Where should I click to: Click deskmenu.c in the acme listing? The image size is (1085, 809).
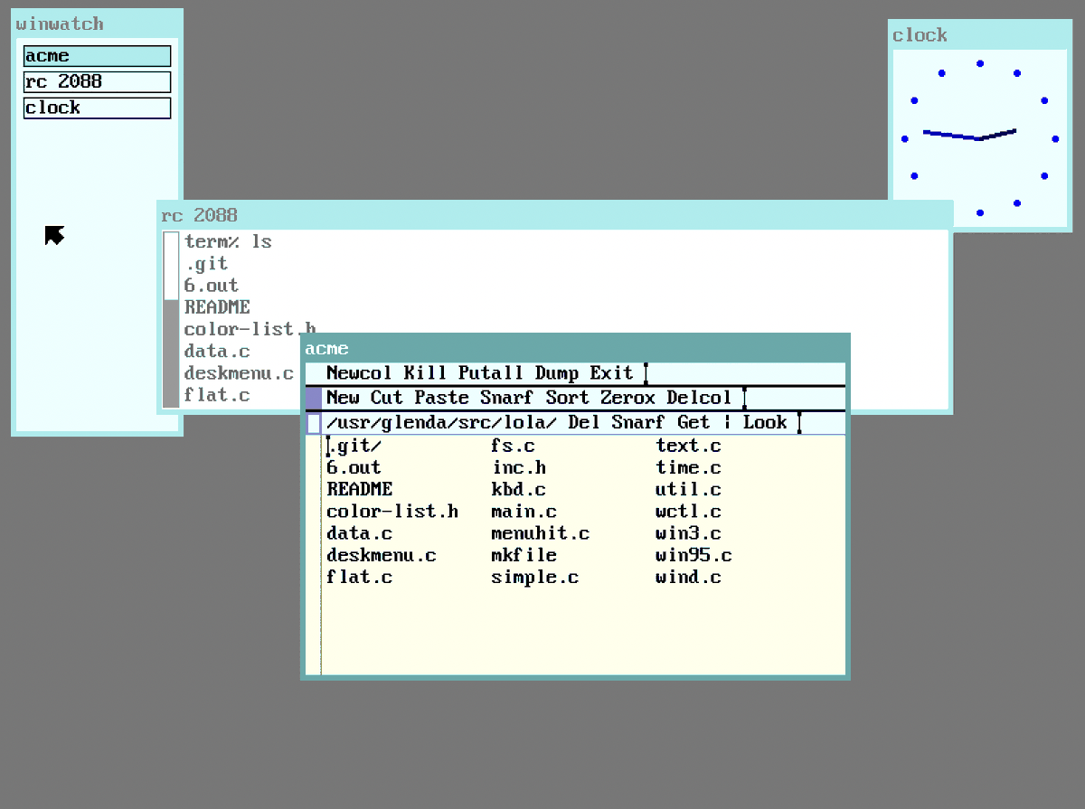tap(382, 555)
